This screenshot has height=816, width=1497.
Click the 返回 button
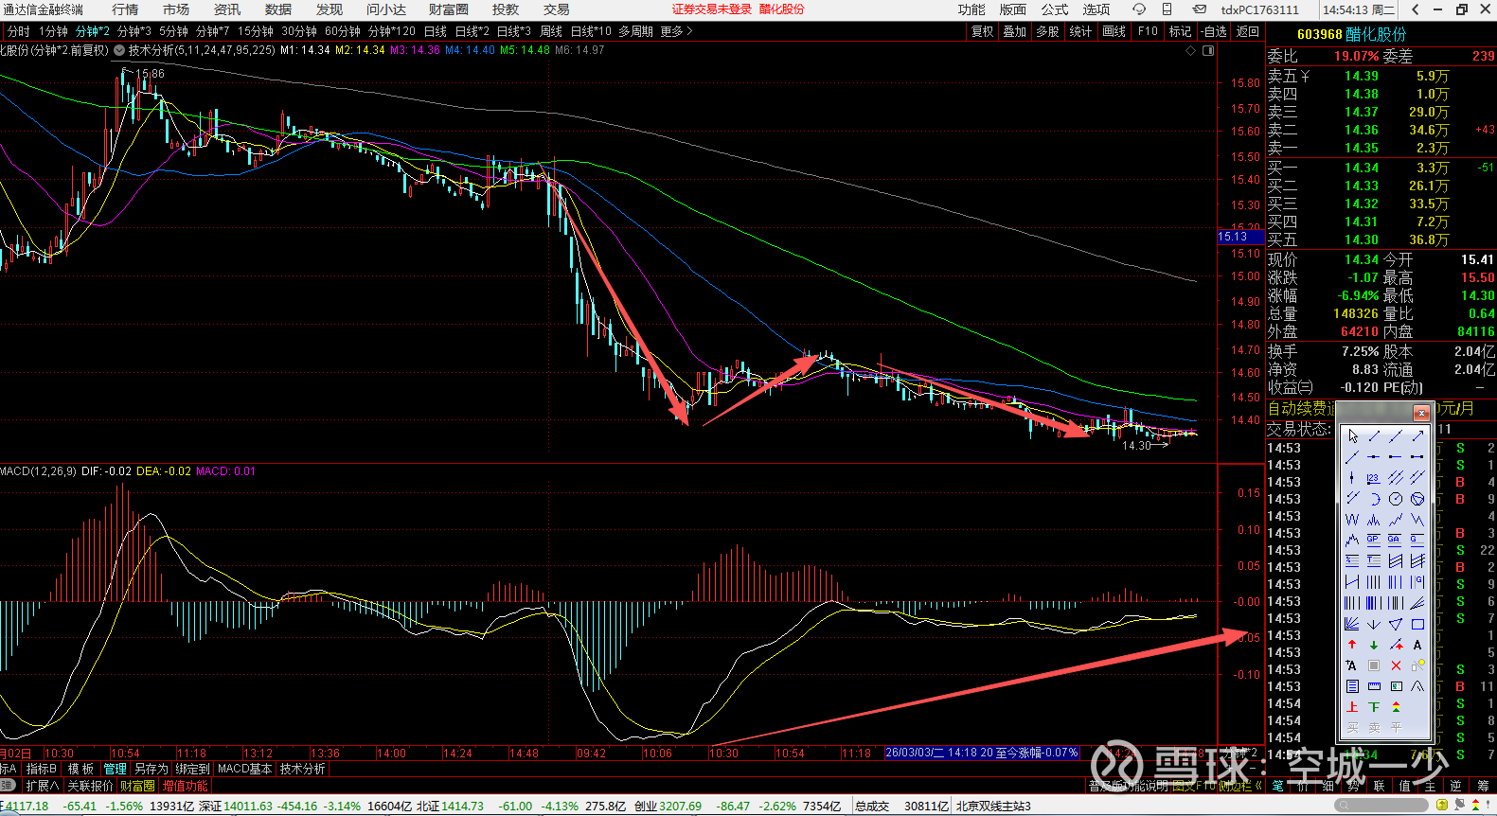click(x=1248, y=31)
